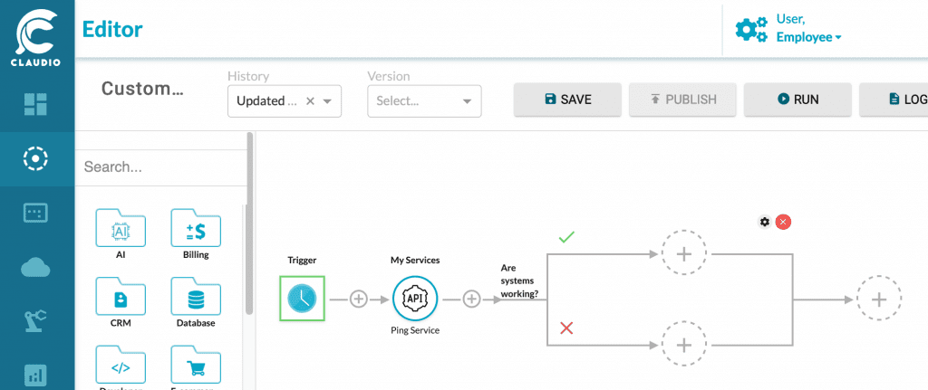Image resolution: width=928 pixels, height=390 pixels.
Task: Open the CRM folder
Action: point(121,297)
